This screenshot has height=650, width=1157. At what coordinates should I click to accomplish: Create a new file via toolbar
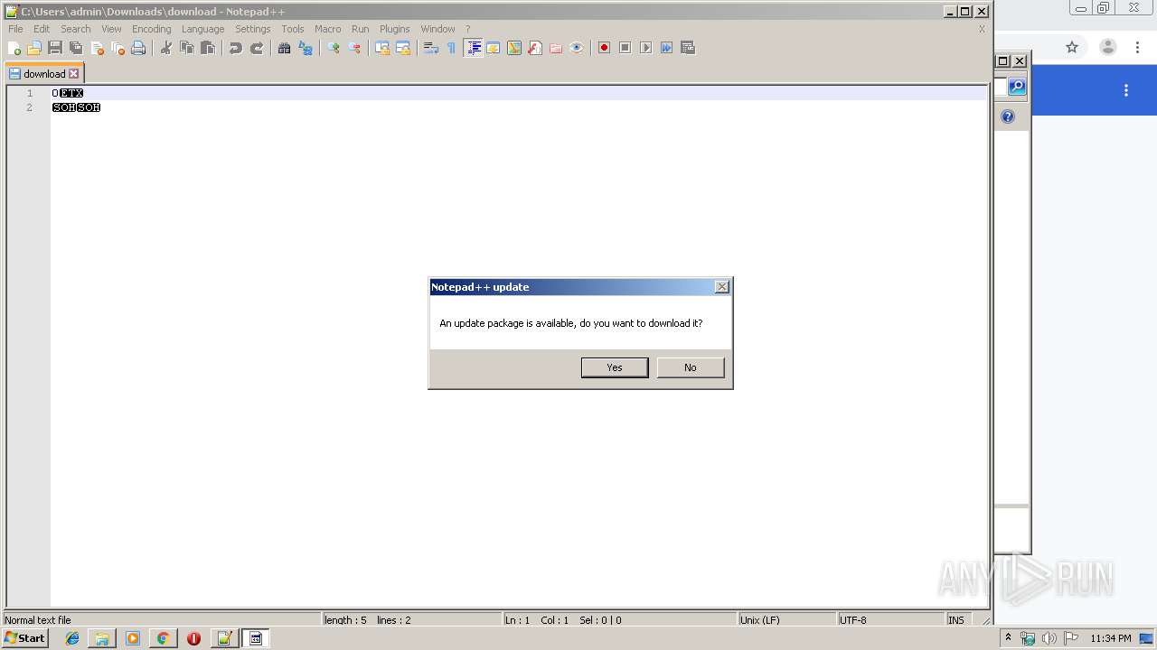[14, 48]
